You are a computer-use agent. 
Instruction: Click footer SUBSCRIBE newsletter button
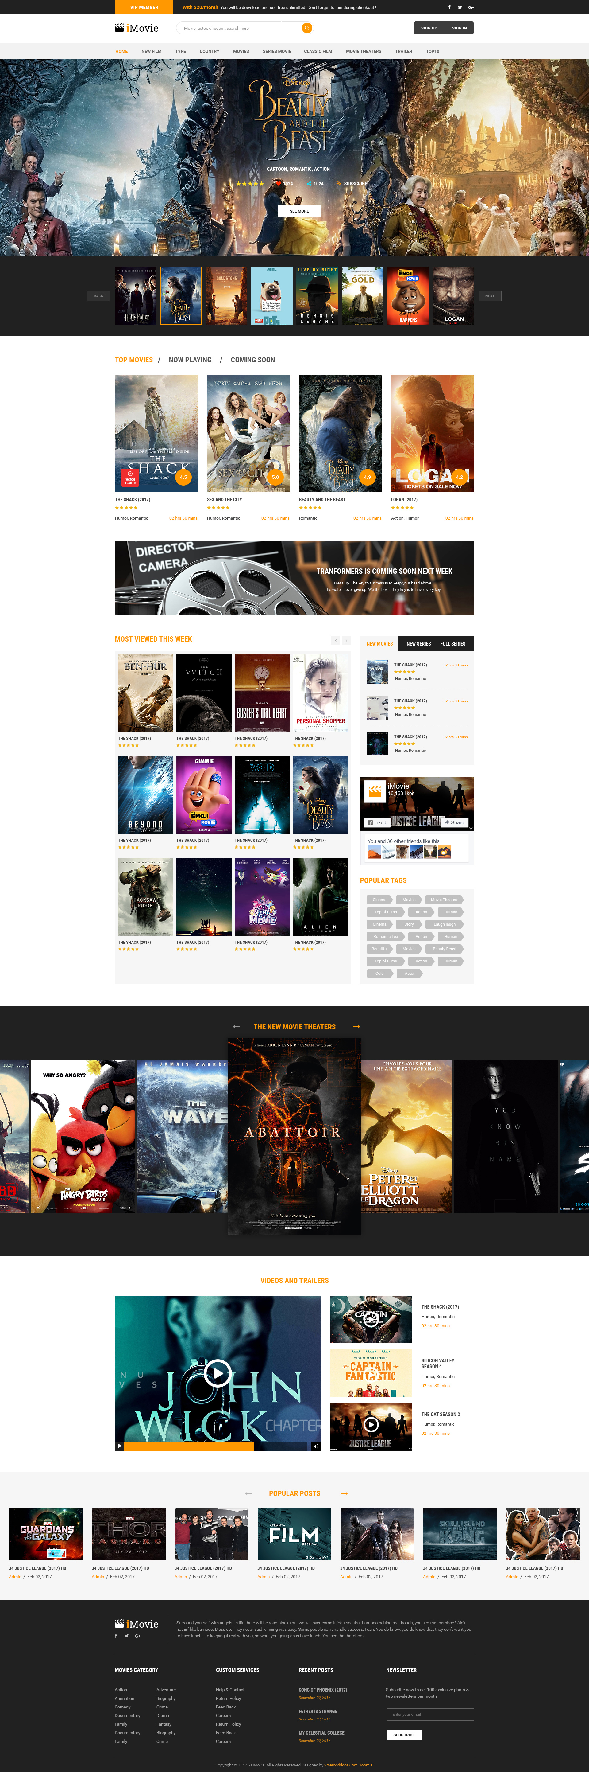point(403,1735)
